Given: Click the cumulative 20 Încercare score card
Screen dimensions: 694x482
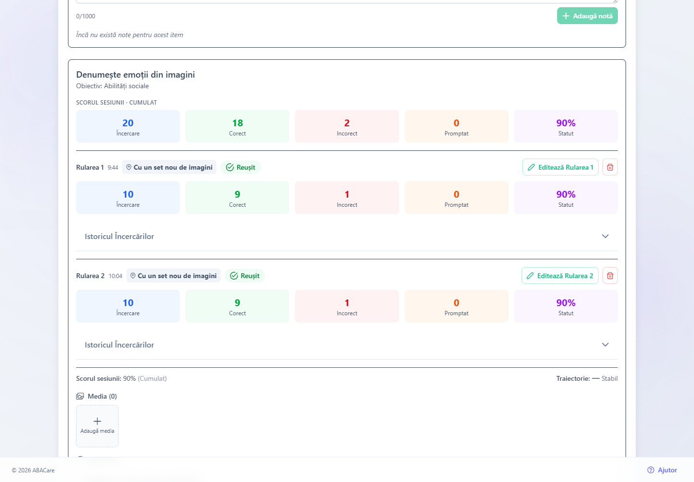Looking at the screenshot, I should coord(128,126).
